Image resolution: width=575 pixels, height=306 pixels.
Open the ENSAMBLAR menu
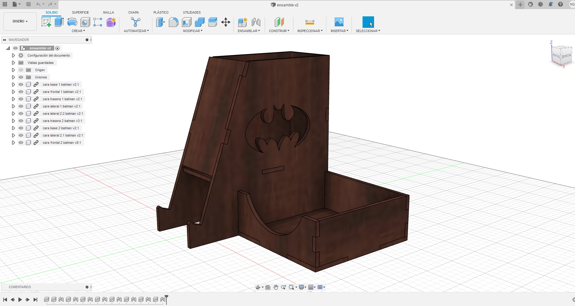[x=249, y=31]
